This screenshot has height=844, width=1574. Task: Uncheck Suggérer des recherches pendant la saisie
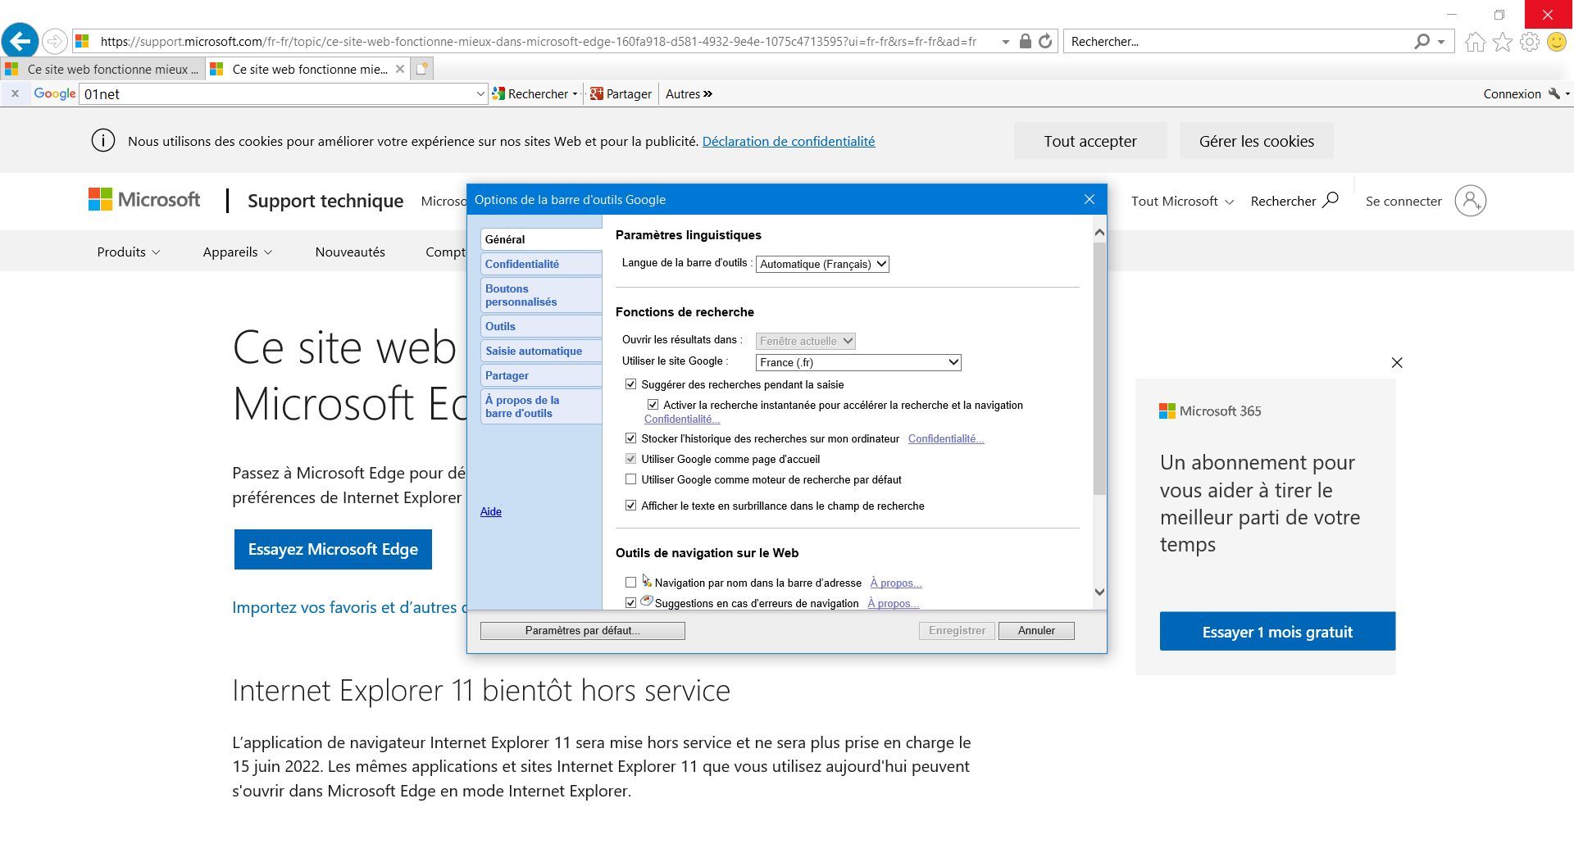click(x=630, y=384)
